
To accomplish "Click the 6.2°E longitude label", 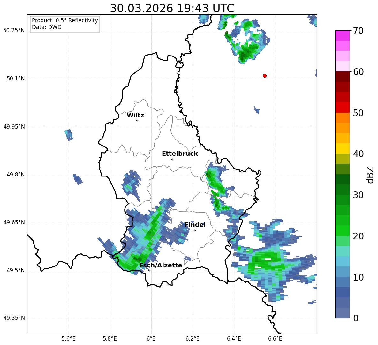I will coord(193,339).
